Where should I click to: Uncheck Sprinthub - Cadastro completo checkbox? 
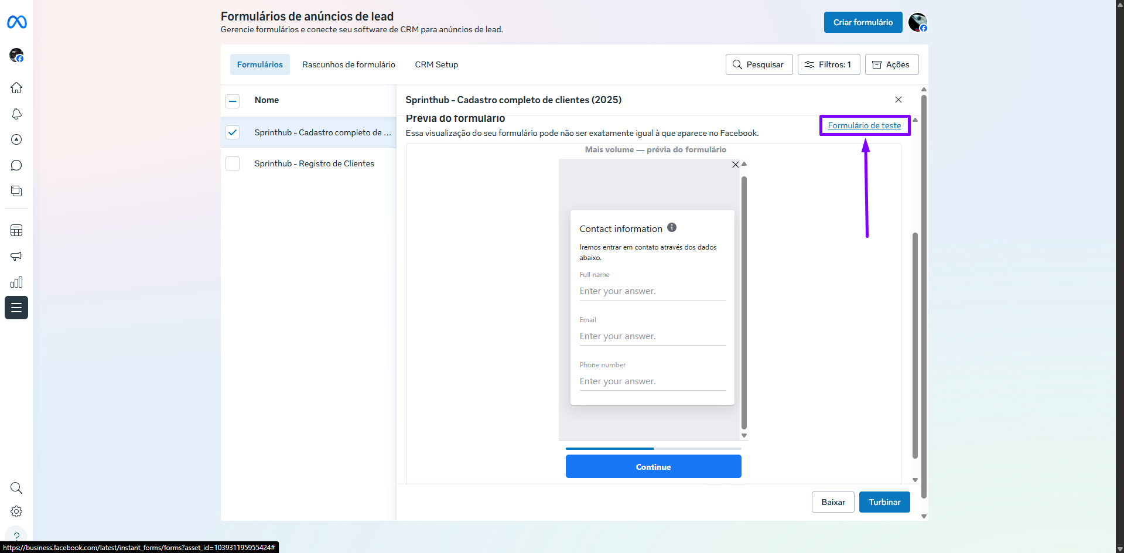(x=233, y=132)
